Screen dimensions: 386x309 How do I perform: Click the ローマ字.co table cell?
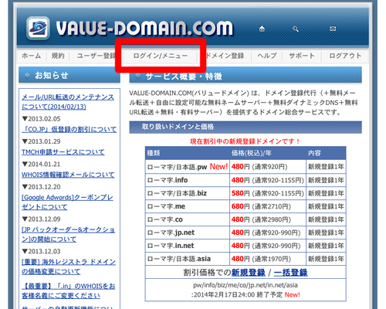(x=188, y=219)
